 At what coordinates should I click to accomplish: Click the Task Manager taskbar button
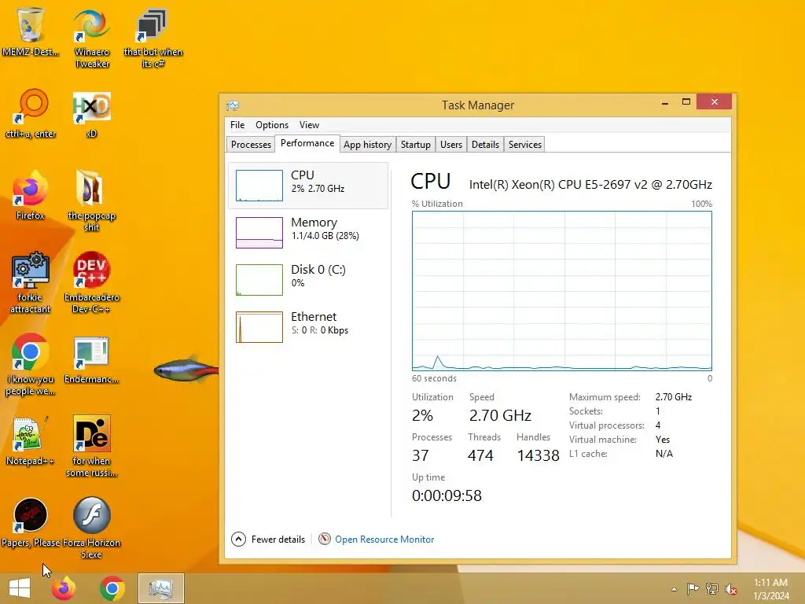(x=160, y=588)
